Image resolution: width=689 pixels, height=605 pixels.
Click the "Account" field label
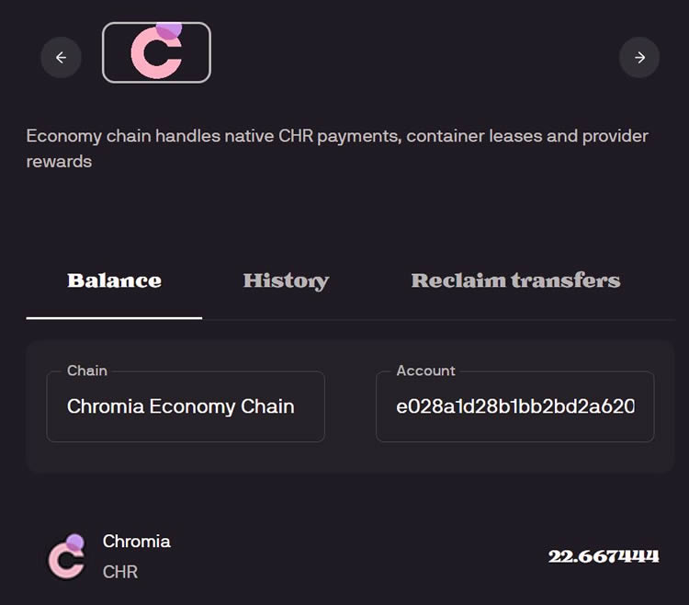click(425, 371)
